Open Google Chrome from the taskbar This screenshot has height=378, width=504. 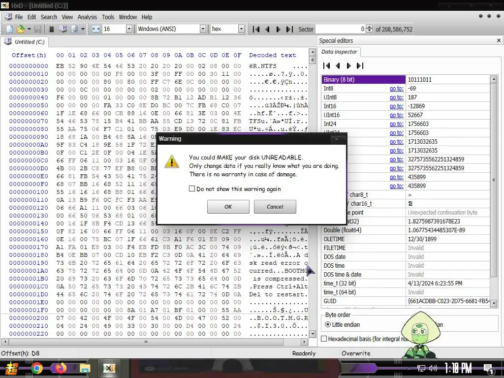[x=36, y=368]
